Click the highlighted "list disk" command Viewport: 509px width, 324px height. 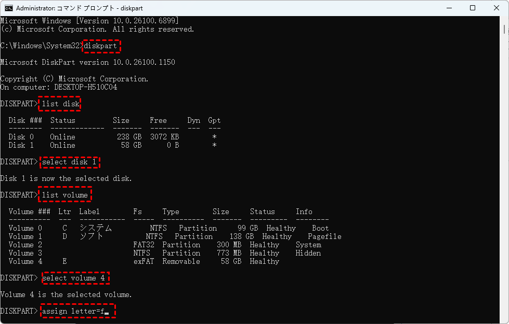pos(60,104)
